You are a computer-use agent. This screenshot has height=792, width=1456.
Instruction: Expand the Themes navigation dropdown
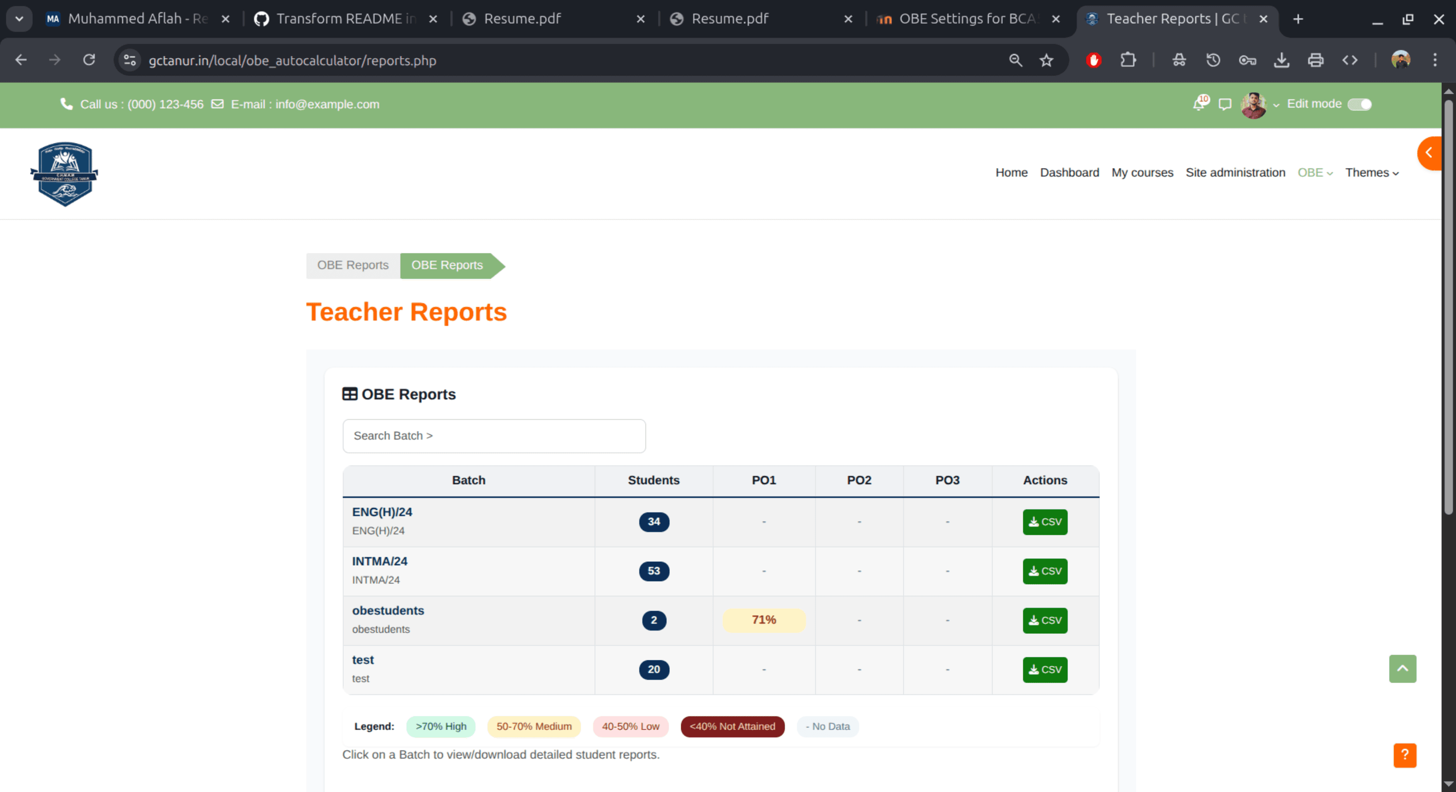pyautogui.click(x=1372, y=173)
